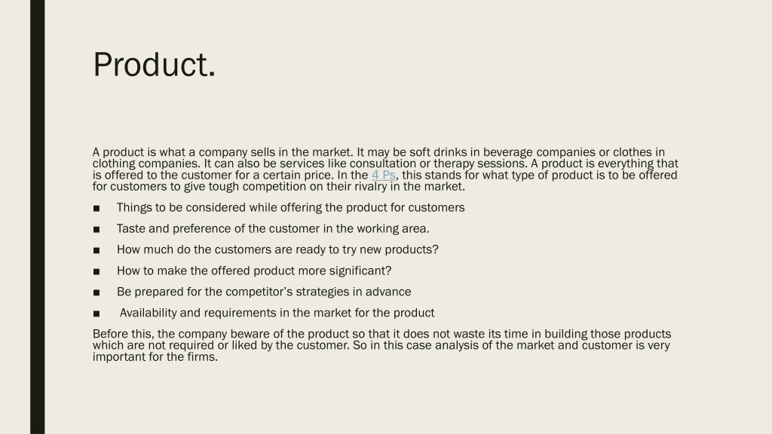Click the bullet before Be prepared for the competitor's
The height and width of the screenshot is (434, 772).
[x=96, y=292]
